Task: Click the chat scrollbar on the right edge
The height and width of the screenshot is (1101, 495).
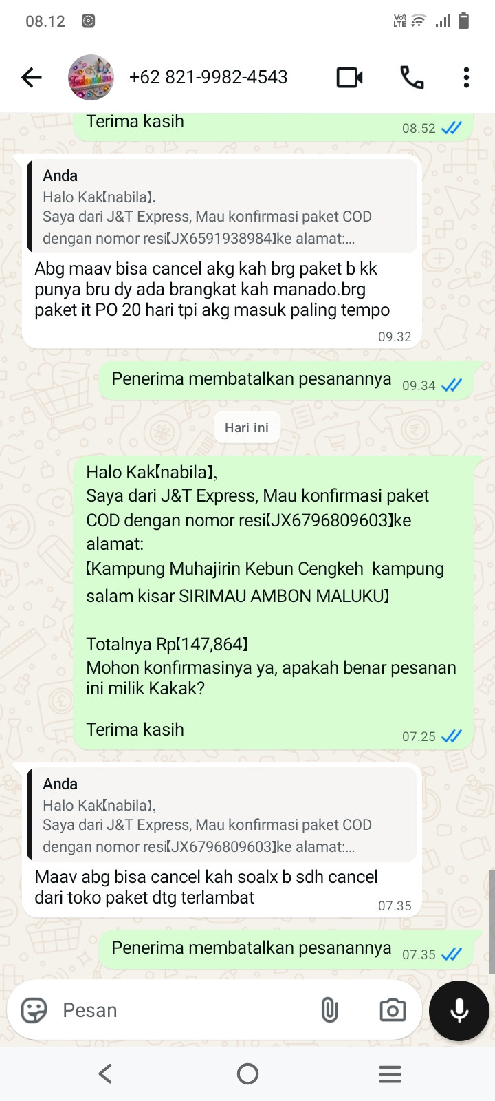Action: pyautogui.click(x=492, y=921)
